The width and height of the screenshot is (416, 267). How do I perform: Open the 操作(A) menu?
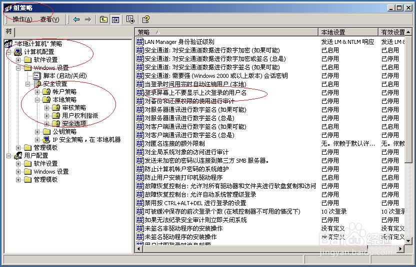click(x=22, y=19)
